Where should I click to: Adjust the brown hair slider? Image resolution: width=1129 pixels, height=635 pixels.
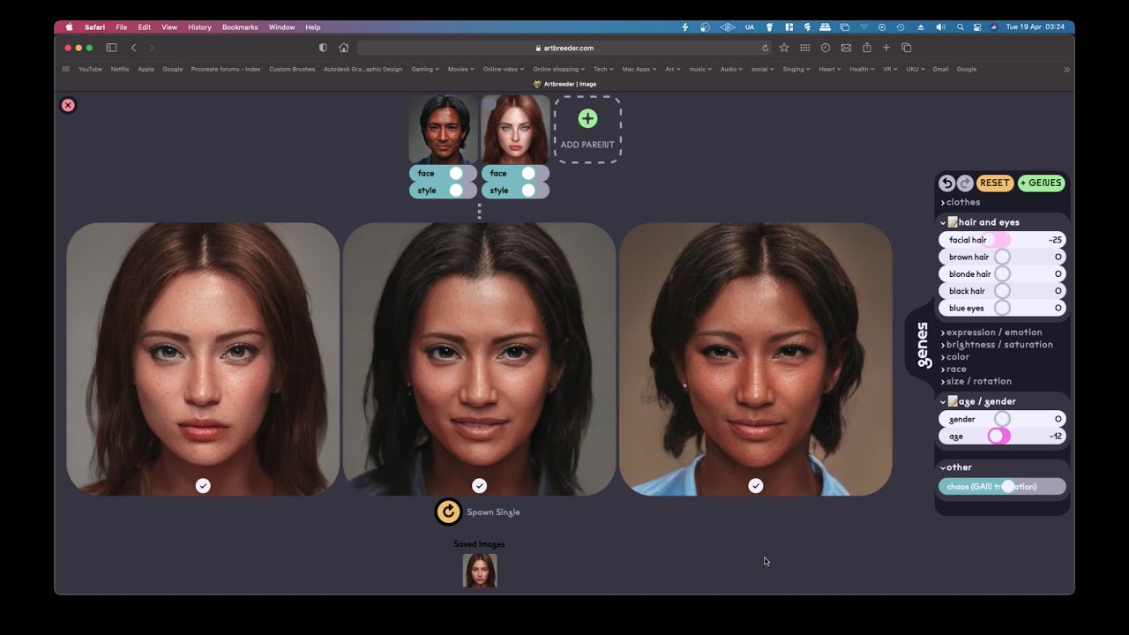click(x=1002, y=257)
